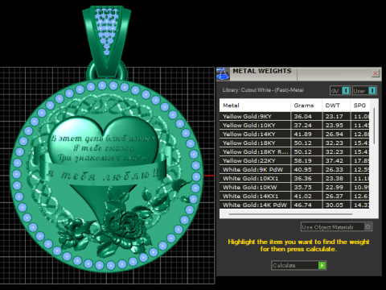Click the 58.19 grams value
Screen dimensions: 386x290
coord(302,160)
